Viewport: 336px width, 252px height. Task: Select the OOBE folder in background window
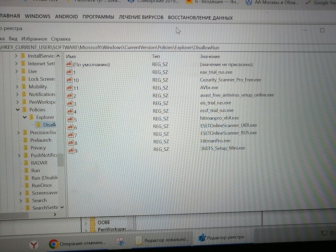104,222
